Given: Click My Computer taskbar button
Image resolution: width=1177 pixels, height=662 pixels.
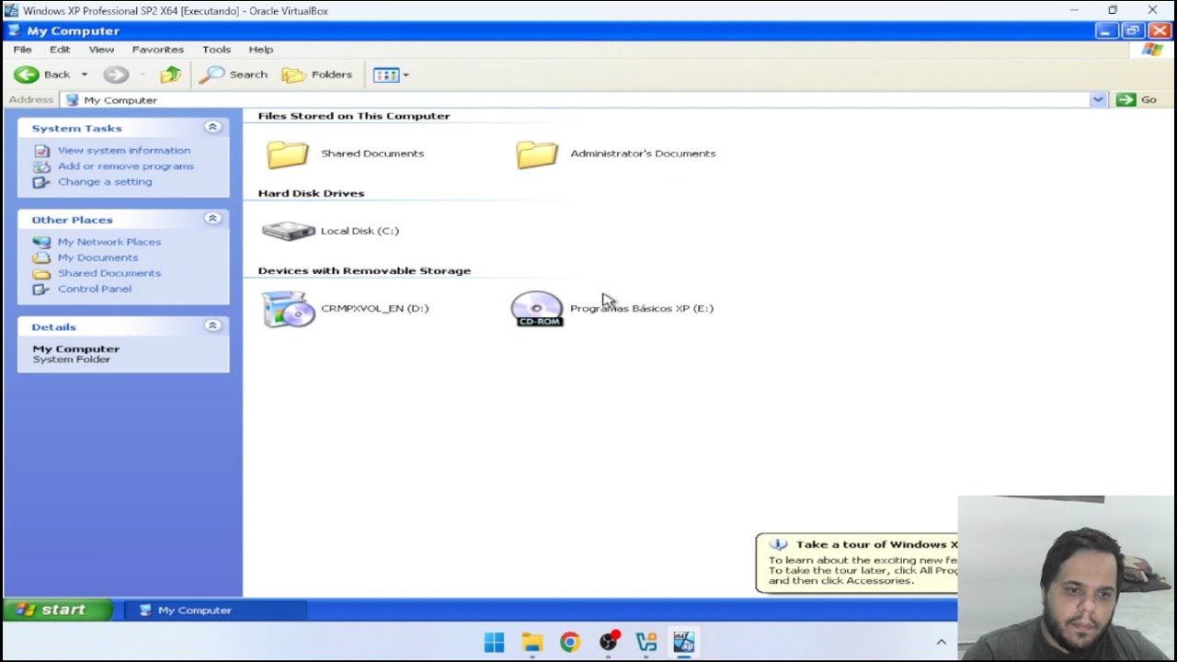Looking at the screenshot, I should (215, 610).
